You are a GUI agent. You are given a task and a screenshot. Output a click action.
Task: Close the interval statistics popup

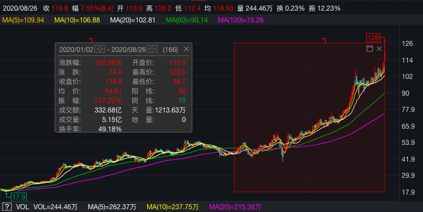pos(186,49)
